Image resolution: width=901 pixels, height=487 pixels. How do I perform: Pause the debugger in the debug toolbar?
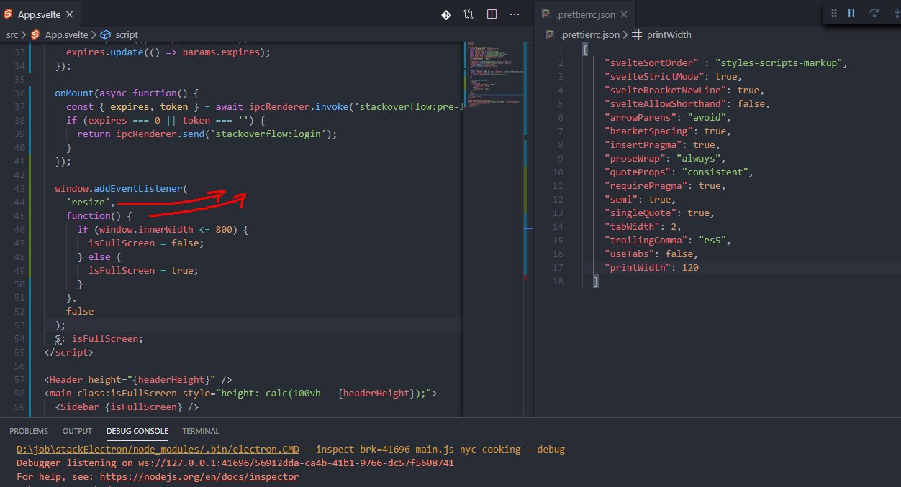pyautogui.click(x=851, y=13)
